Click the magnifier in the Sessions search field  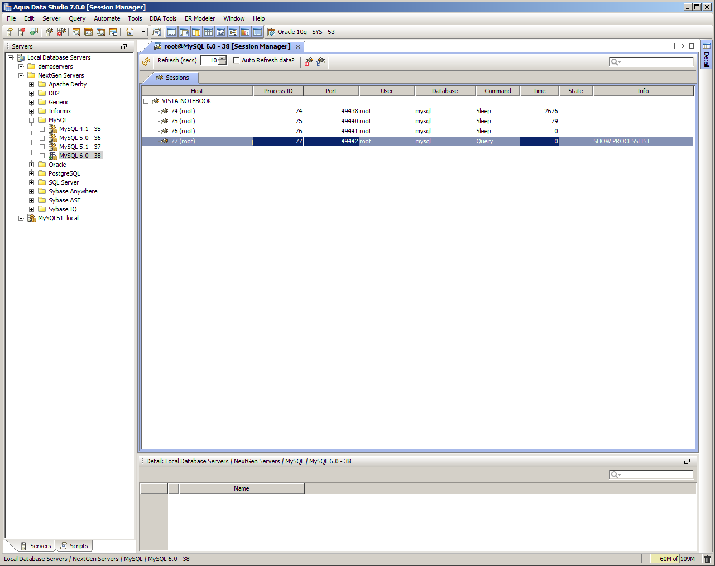coord(615,62)
